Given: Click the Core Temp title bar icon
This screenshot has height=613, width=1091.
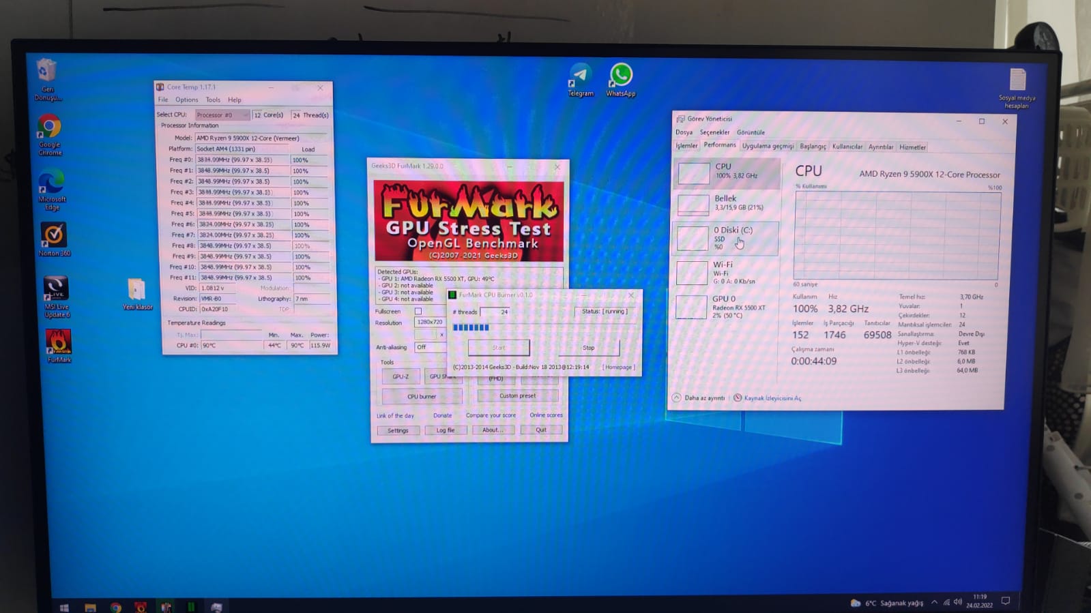Looking at the screenshot, I should pyautogui.click(x=160, y=87).
